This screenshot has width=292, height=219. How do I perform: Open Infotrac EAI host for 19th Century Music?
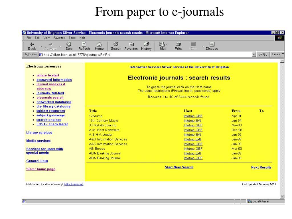192,121
